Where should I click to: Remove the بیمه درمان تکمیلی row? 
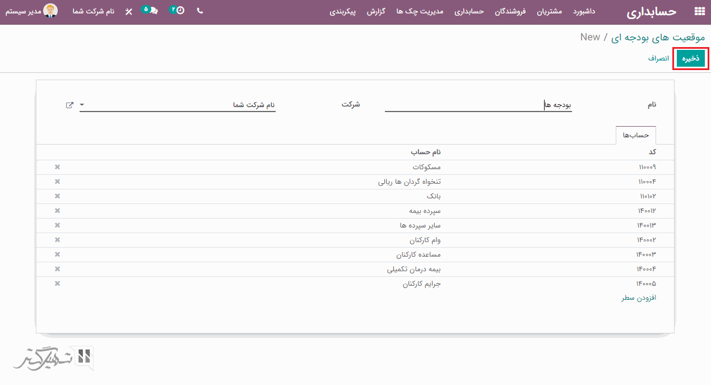[x=57, y=269]
